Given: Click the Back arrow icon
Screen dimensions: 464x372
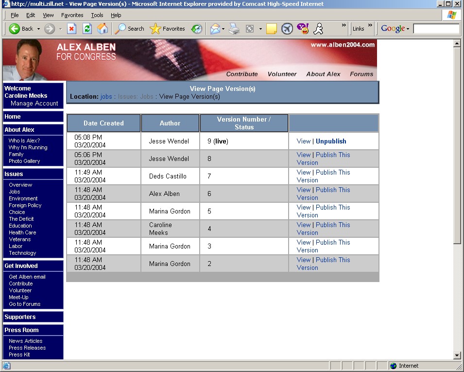Looking at the screenshot, I should pyautogui.click(x=15, y=29).
